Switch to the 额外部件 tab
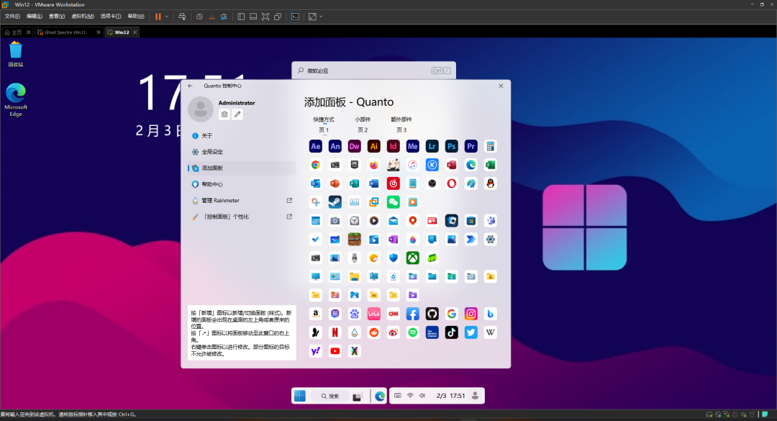This screenshot has height=421, width=777. click(x=401, y=119)
